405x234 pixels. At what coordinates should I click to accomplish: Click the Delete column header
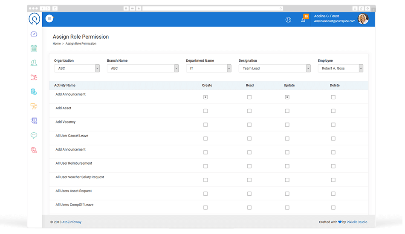click(335, 85)
